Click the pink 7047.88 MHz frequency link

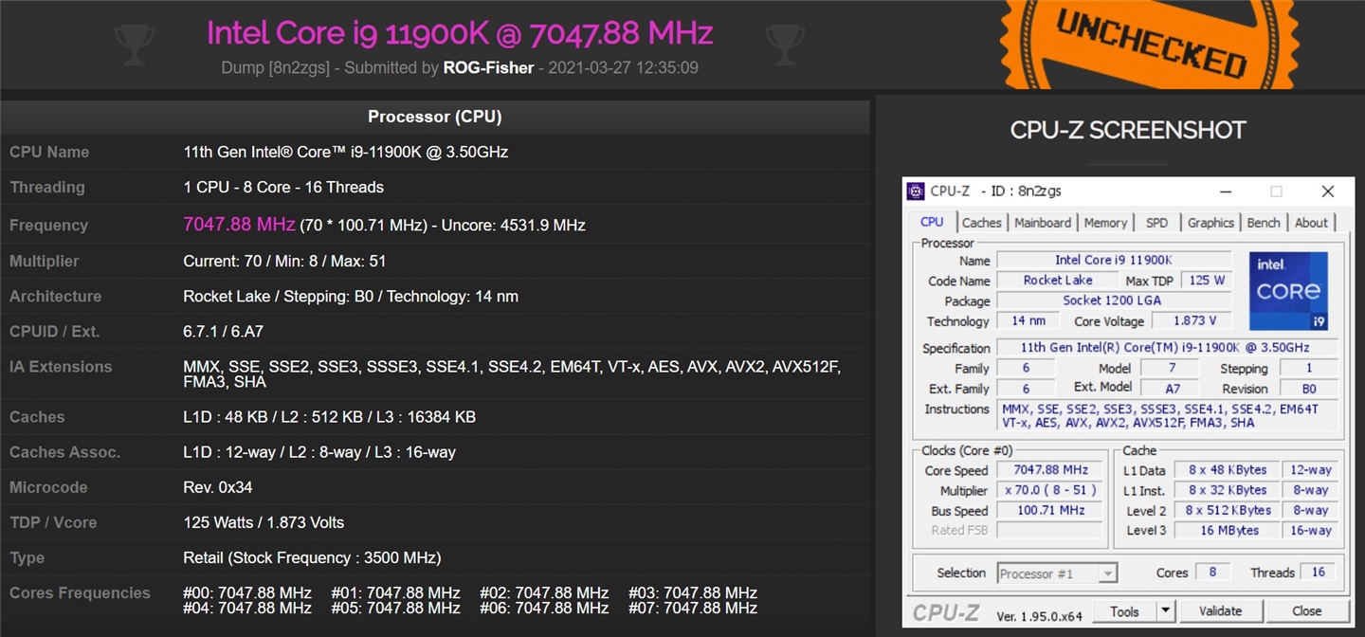tap(239, 225)
